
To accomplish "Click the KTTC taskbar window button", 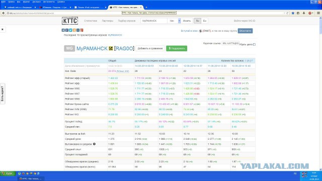I will (31, 178).
